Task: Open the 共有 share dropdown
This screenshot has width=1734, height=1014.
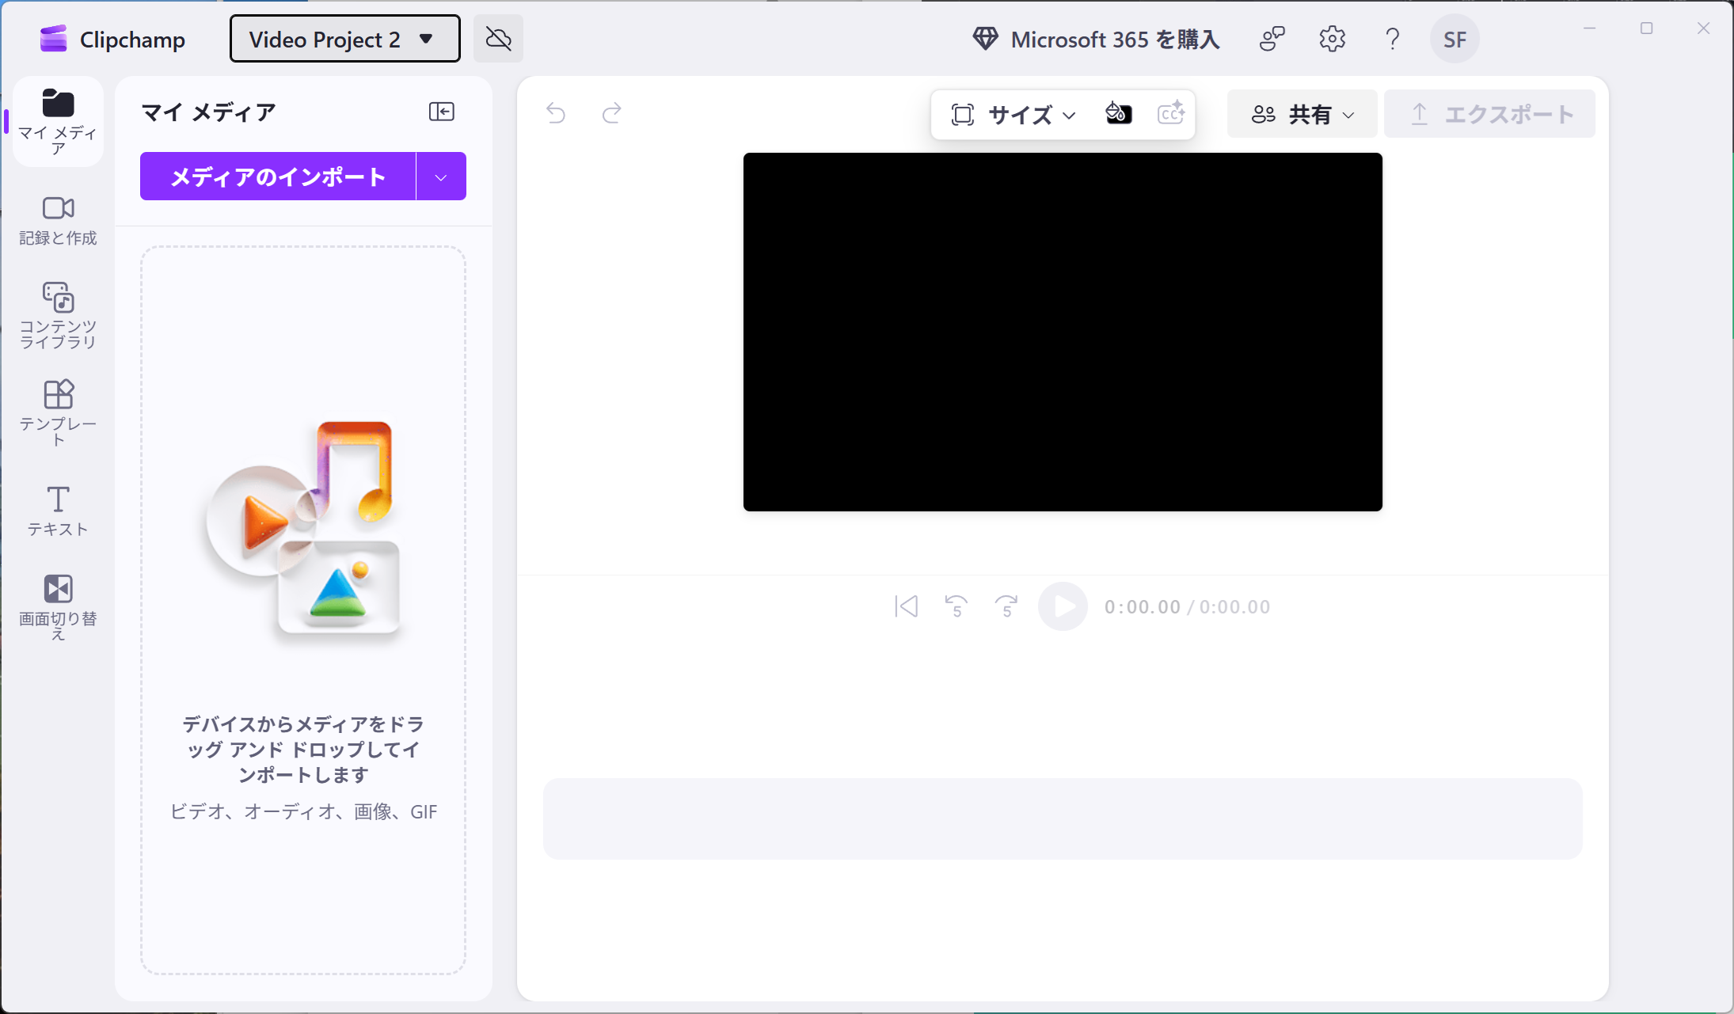Action: pyautogui.click(x=1302, y=115)
